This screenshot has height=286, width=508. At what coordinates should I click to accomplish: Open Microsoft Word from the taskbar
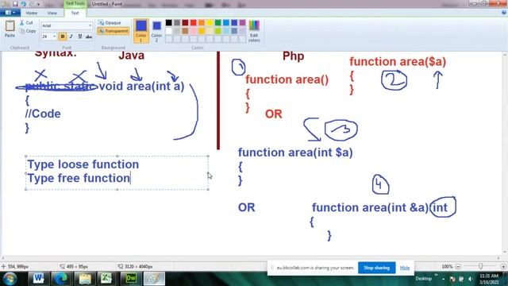point(38,278)
